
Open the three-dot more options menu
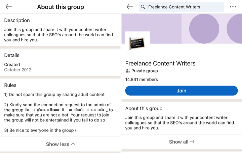(x=233, y=7)
